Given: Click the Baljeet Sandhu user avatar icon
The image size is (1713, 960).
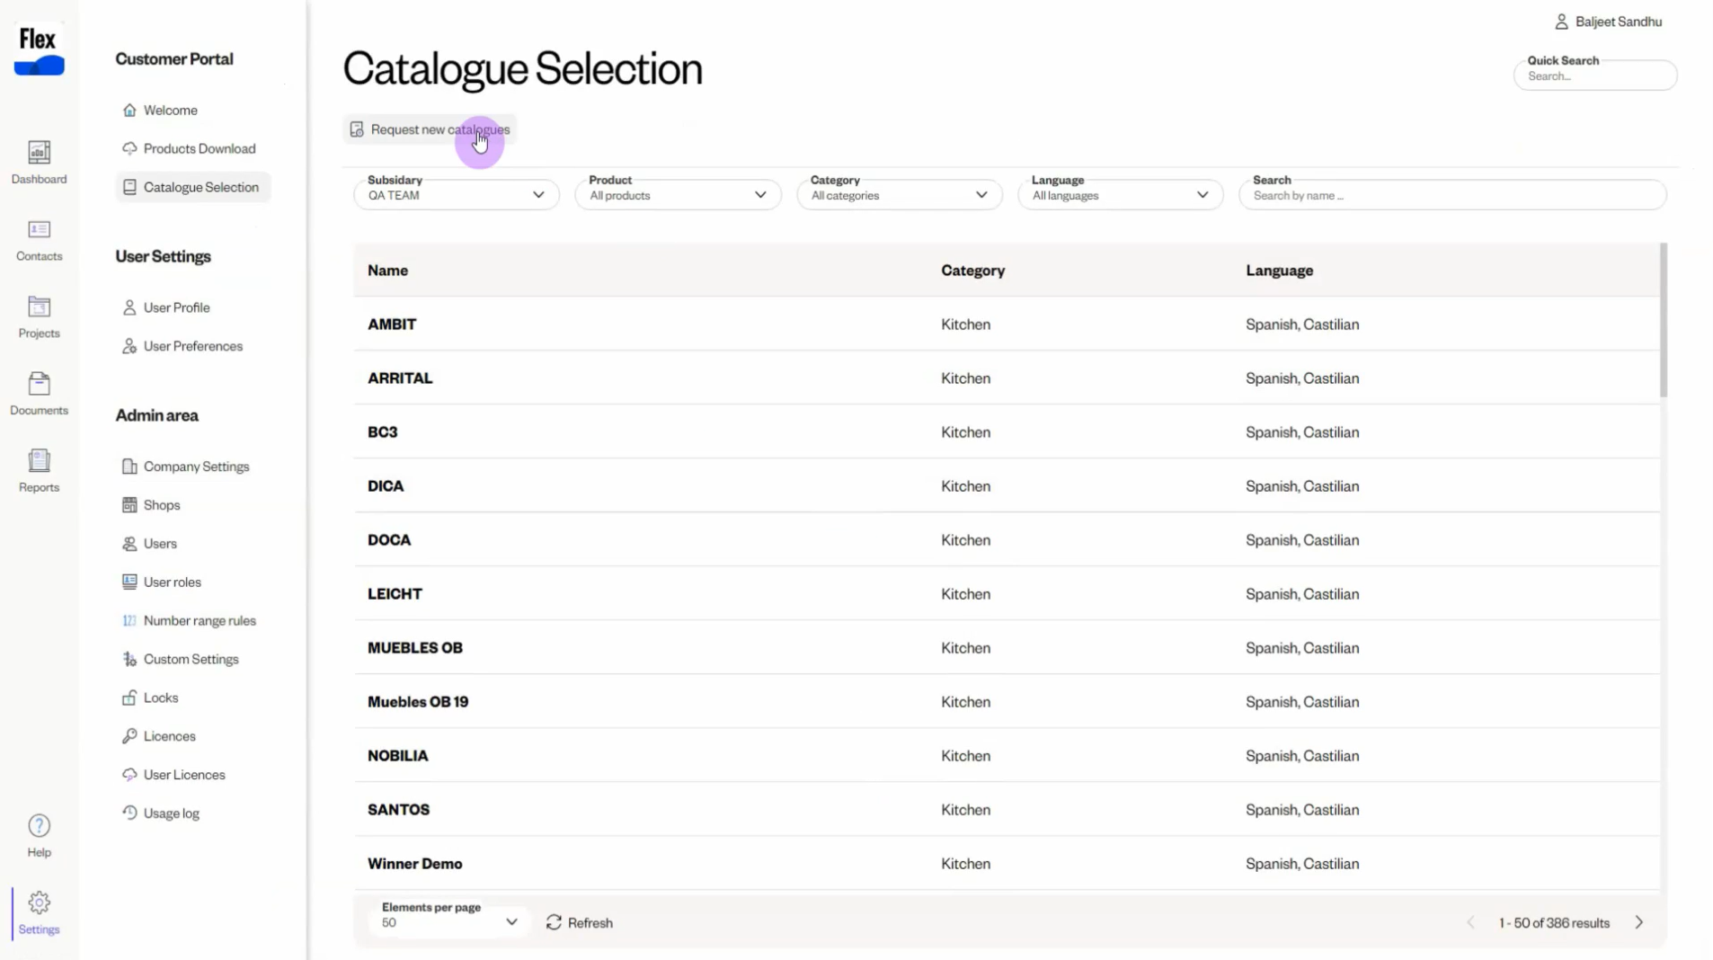Looking at the screenshot, I should [1561, 22].
